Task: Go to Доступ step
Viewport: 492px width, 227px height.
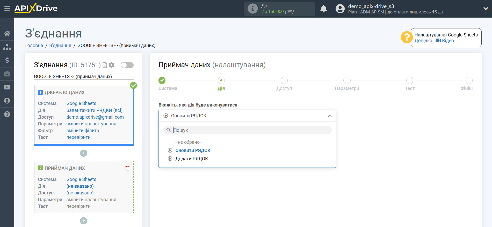Action: 284,80
